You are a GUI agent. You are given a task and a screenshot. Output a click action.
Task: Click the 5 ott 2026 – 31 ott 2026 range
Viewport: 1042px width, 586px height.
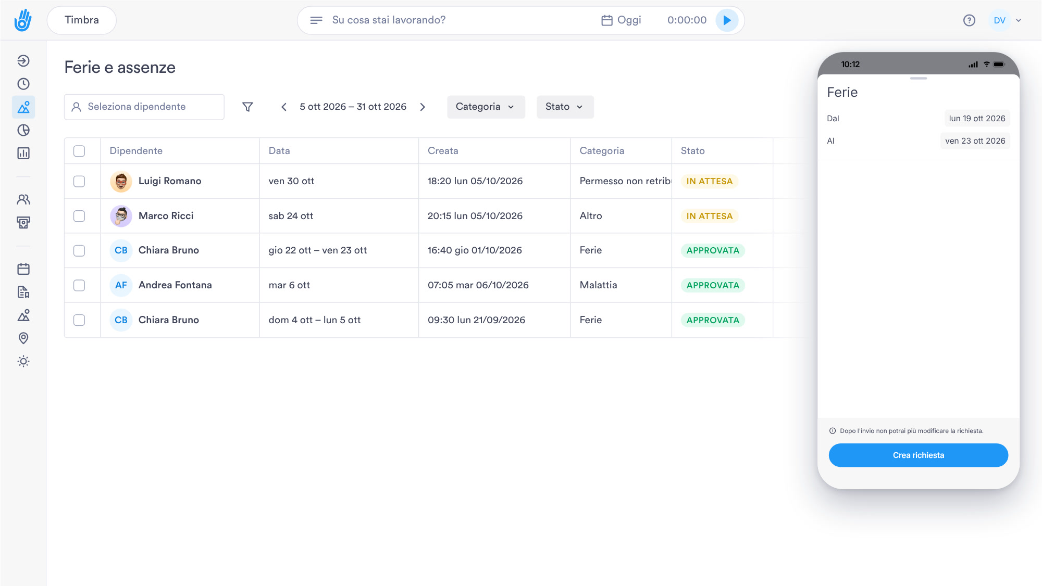(x=353, y=107)
